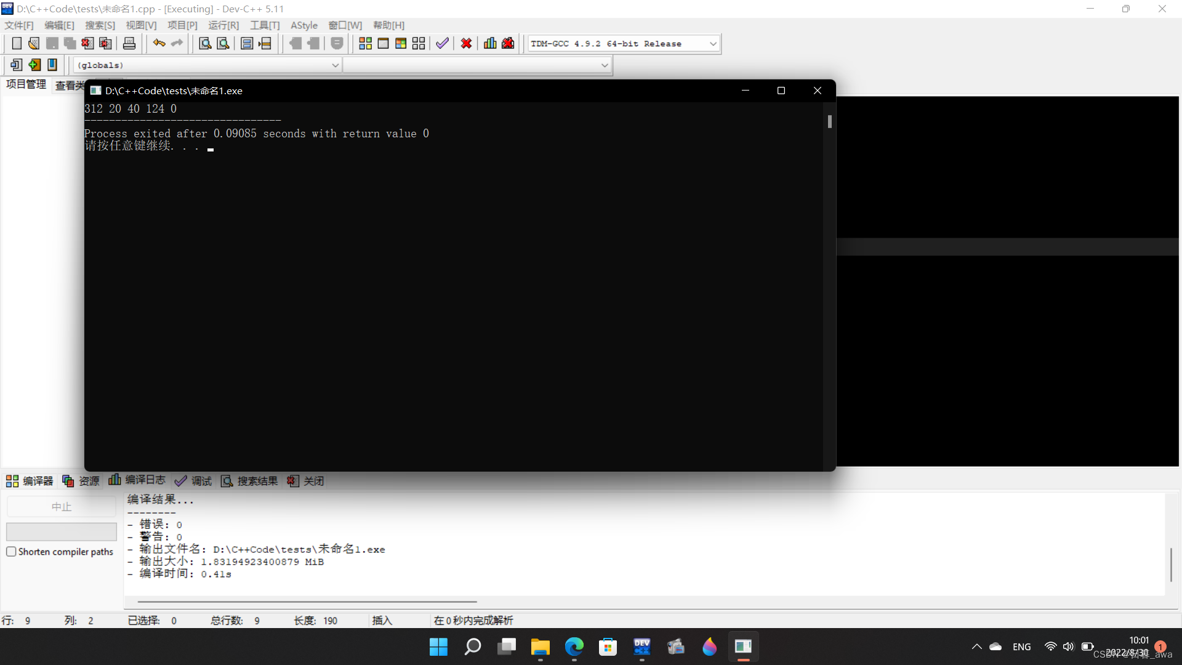Enable Shorten compiler paths checkbox
Viewport: 1182px width, 665px height.
(11, 552)
